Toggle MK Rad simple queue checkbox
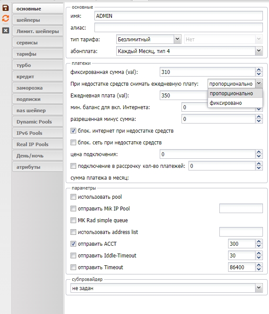This screenshot has width=269, height=314. click(x=73, y=220)
